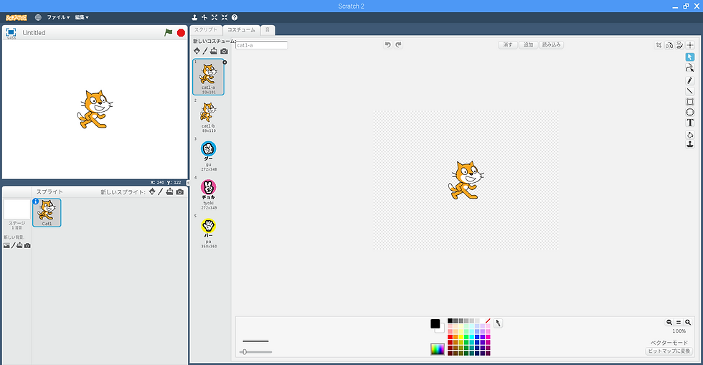This screenshot has width=703, height=365.
Task: Click the top toolbar Duplicate stamp icon
Action: pyautogui.click(x=194, y=17)
